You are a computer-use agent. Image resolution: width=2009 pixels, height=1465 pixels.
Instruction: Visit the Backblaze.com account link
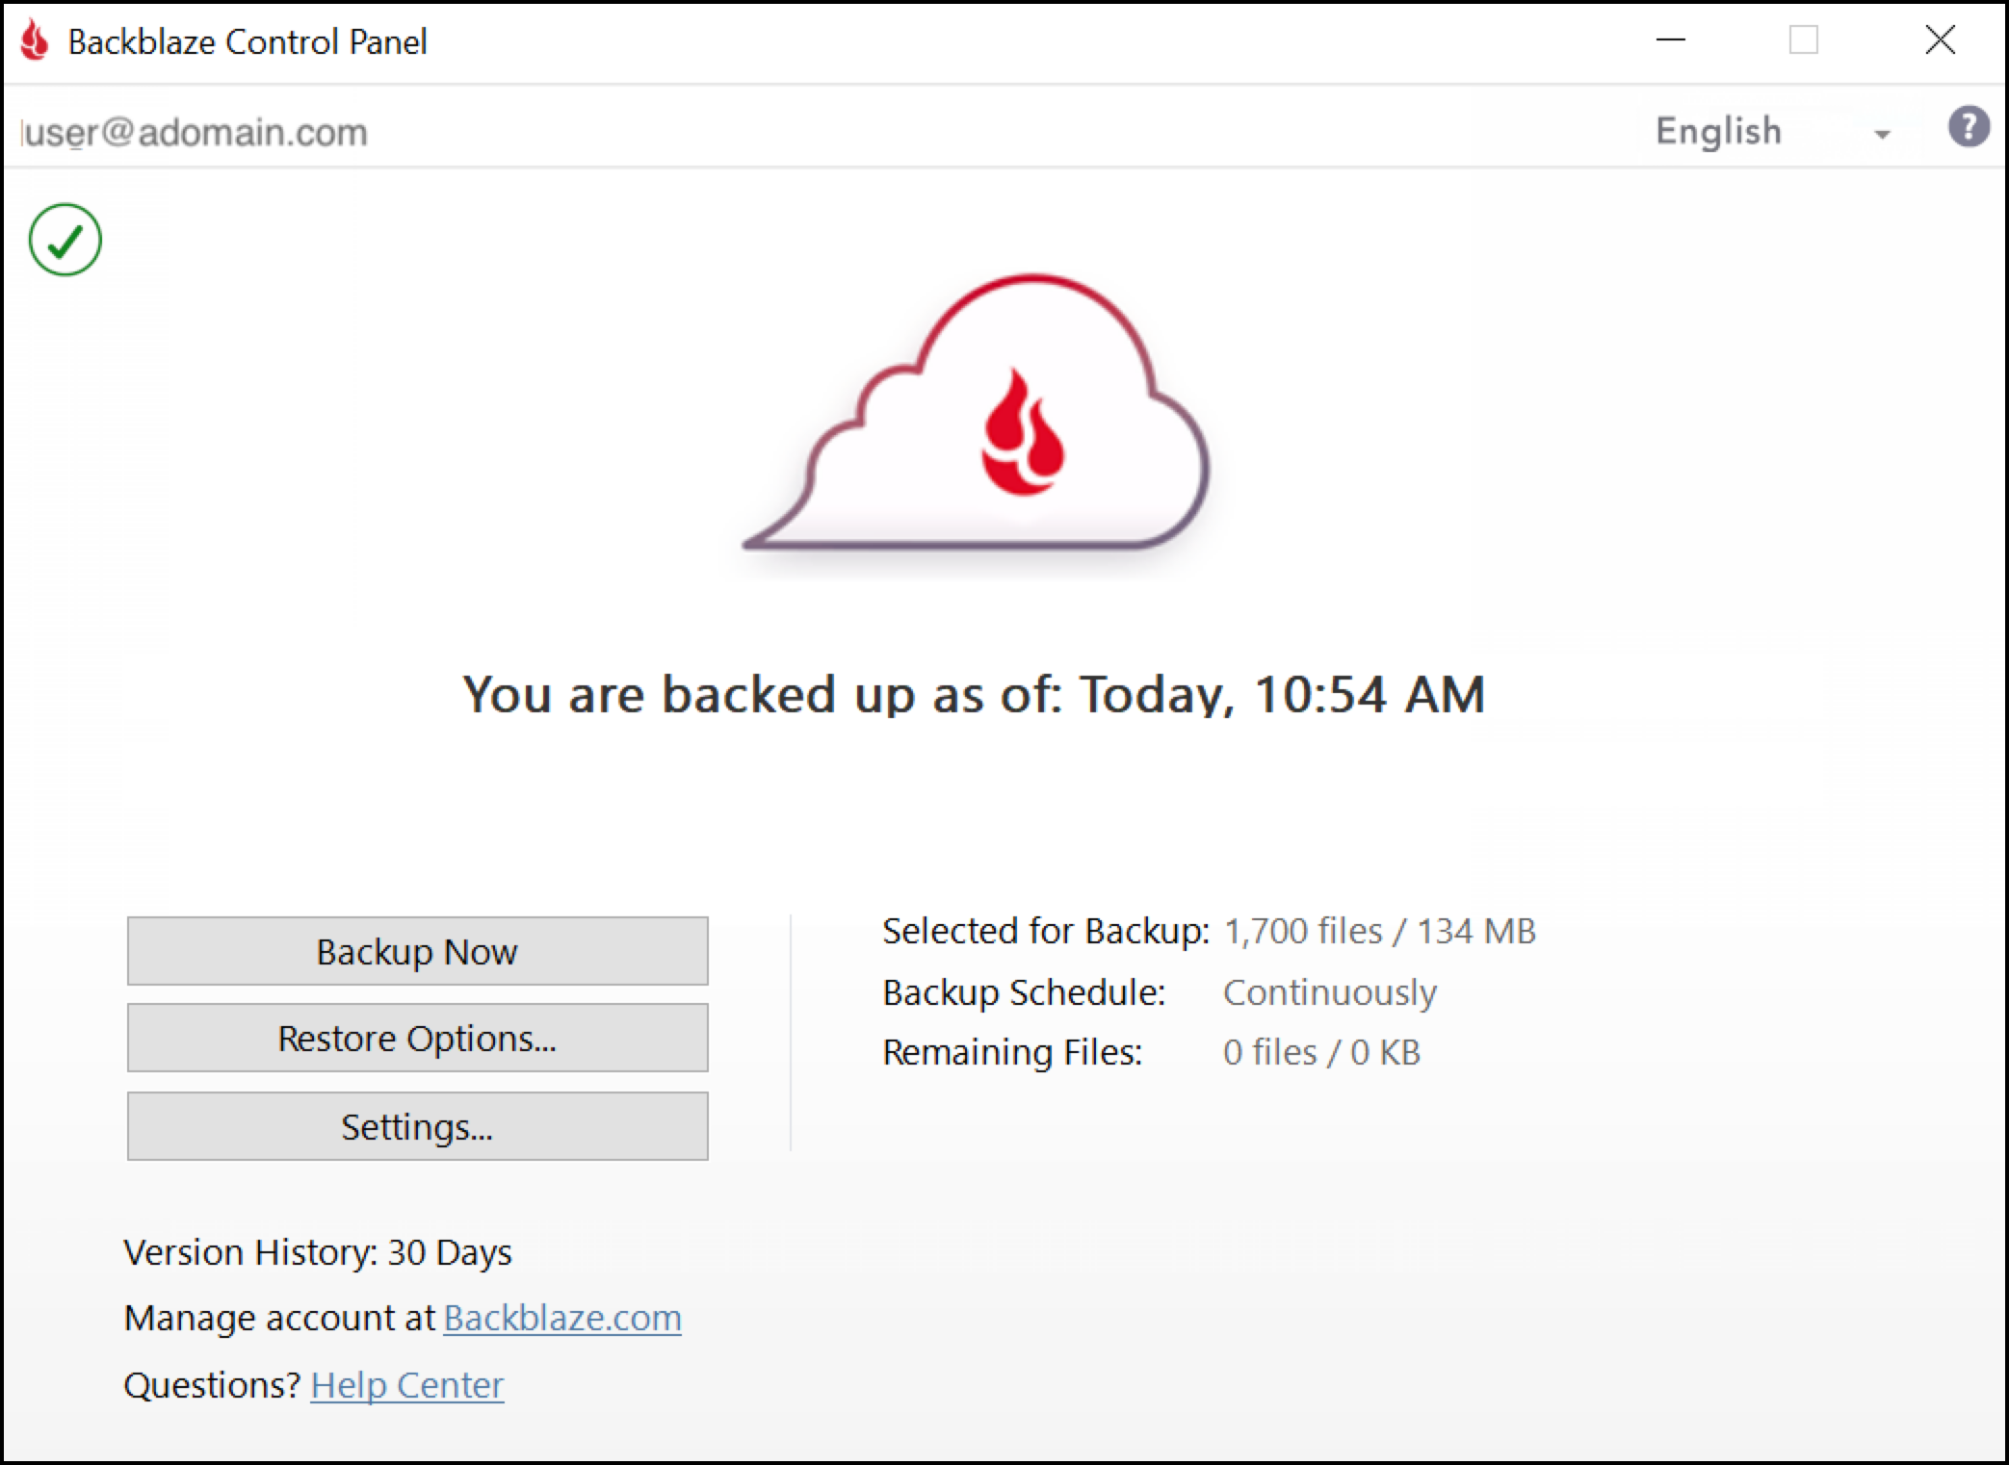(562, 1318)
